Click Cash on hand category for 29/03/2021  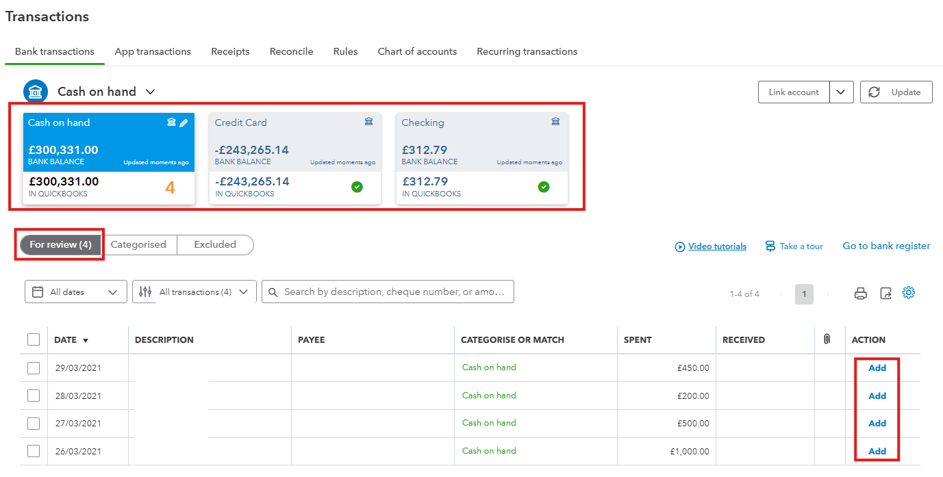coord(489,368)
